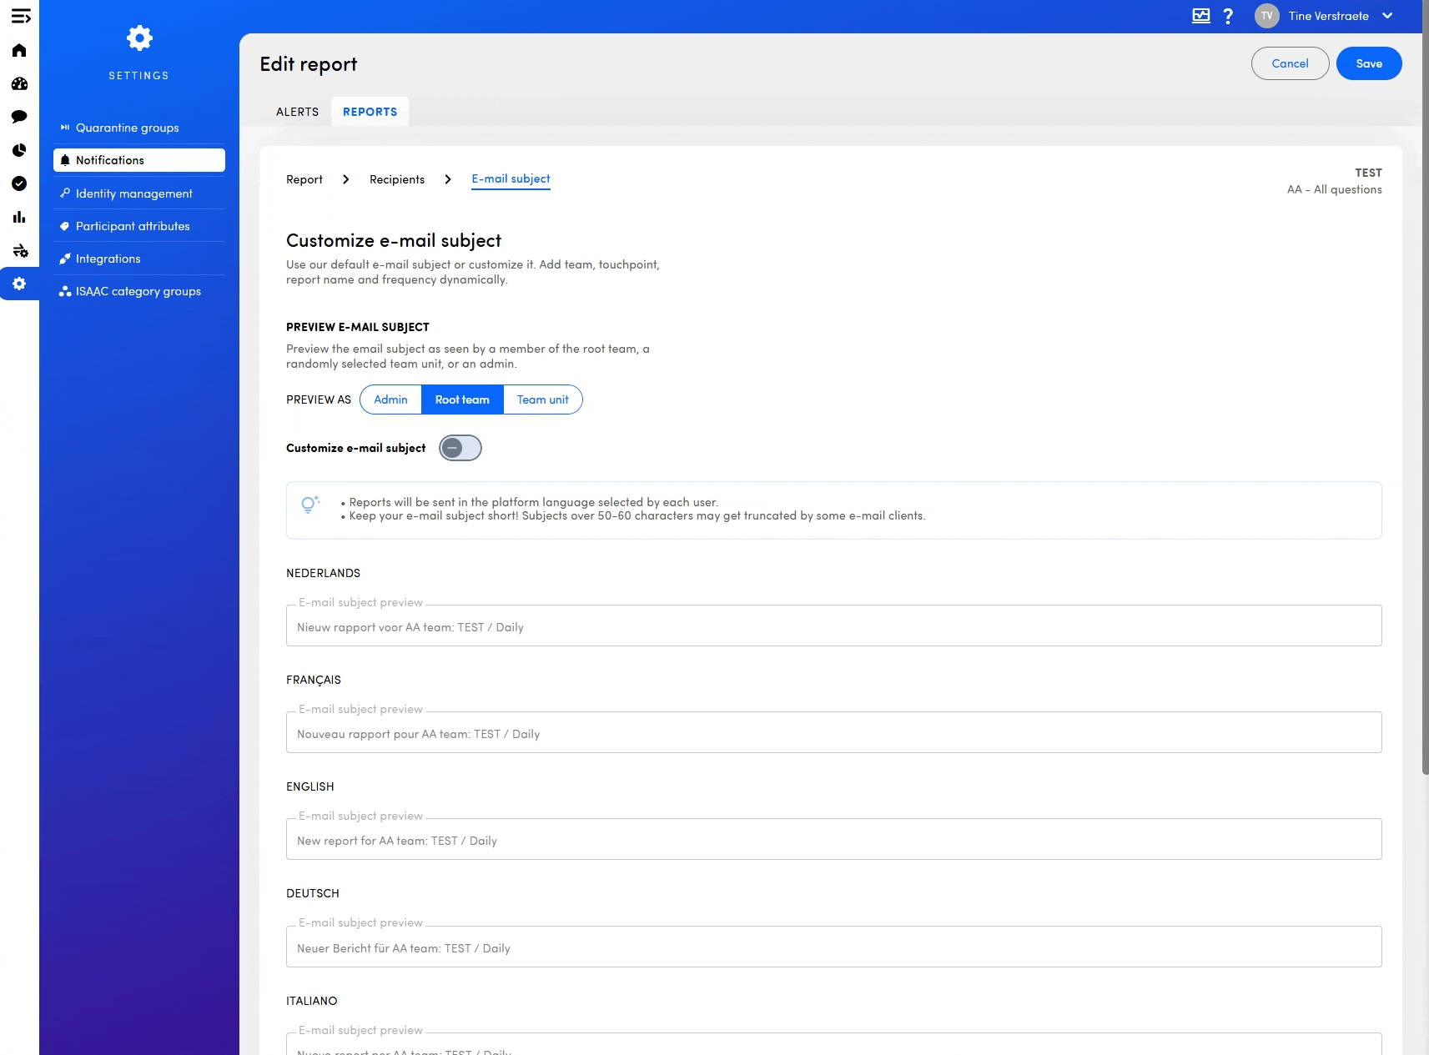Cancel editing the report
This screenshot has height=1055, width=1429.
[x=1290, y=63]
